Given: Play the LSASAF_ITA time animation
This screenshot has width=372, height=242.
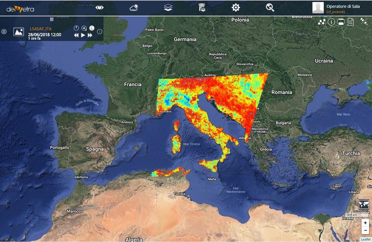Looking at the screenshot, I should (x=83, y=35).
